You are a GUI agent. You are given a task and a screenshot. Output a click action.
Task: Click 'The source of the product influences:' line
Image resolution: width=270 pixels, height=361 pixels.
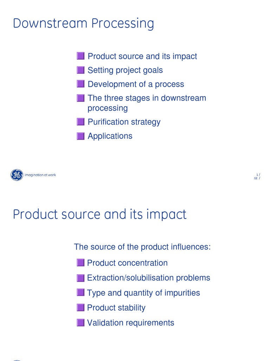tap(142, 247)
